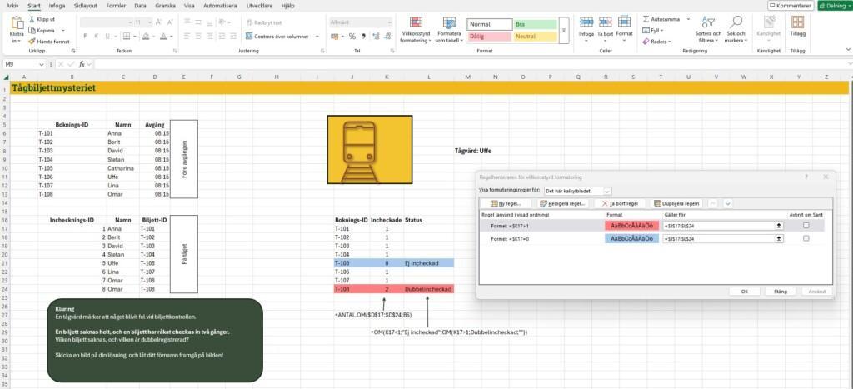Open the number format Allmänt dropdown

(360, 22)
